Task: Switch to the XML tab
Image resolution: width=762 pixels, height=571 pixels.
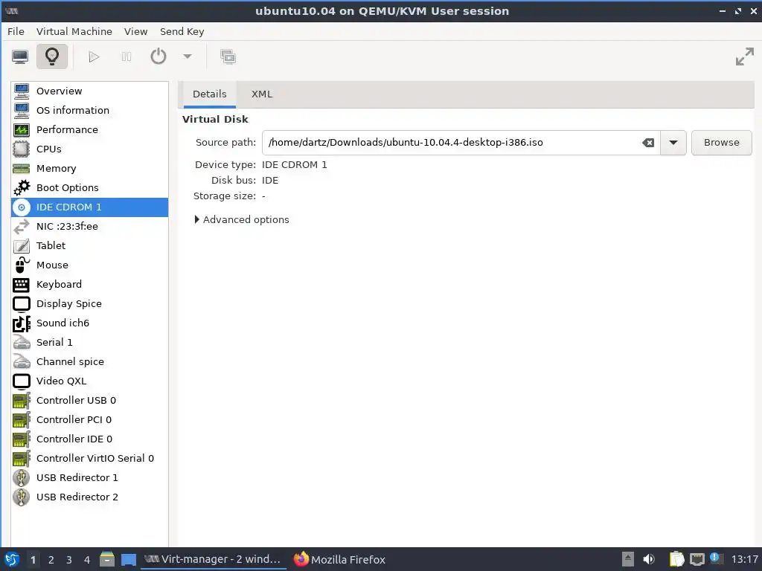Action: click(x=261, y=94)
